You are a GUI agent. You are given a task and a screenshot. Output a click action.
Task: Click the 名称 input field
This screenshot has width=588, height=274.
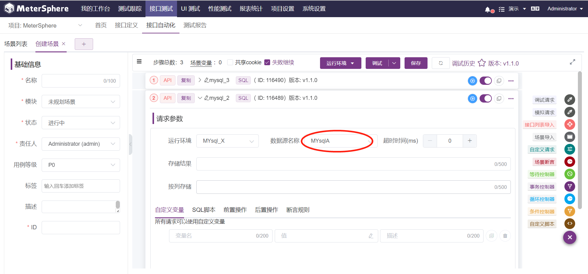pos(81,81)
